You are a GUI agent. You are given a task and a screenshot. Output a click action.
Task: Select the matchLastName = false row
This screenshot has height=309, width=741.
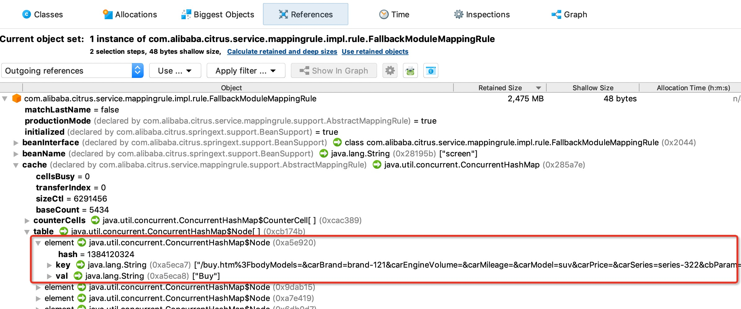[x=72, y=110]
